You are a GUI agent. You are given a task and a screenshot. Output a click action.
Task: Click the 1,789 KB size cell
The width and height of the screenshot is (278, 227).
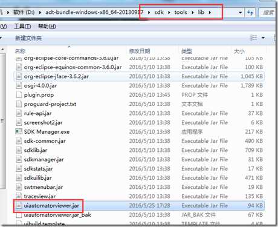coord(251,85)
